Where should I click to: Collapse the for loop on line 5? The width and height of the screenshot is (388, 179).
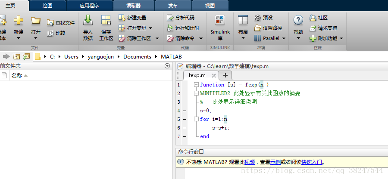click(197, 119)
